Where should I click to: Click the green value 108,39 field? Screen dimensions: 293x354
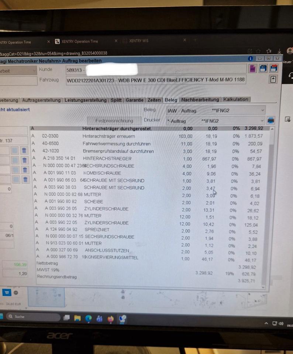(x=15, y=264)
